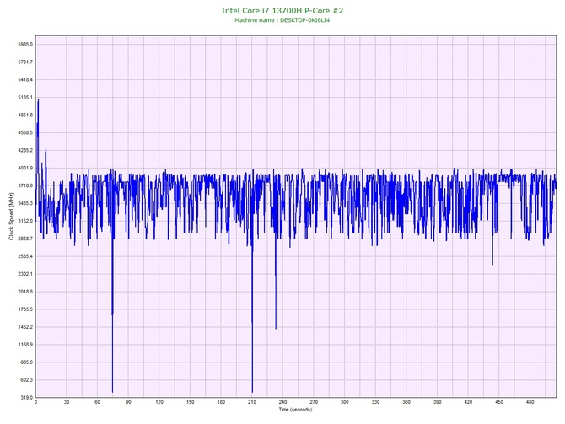
Task: Click the 180 seconds time axis label
Action: pyautogui.click(x=221, y=402)
